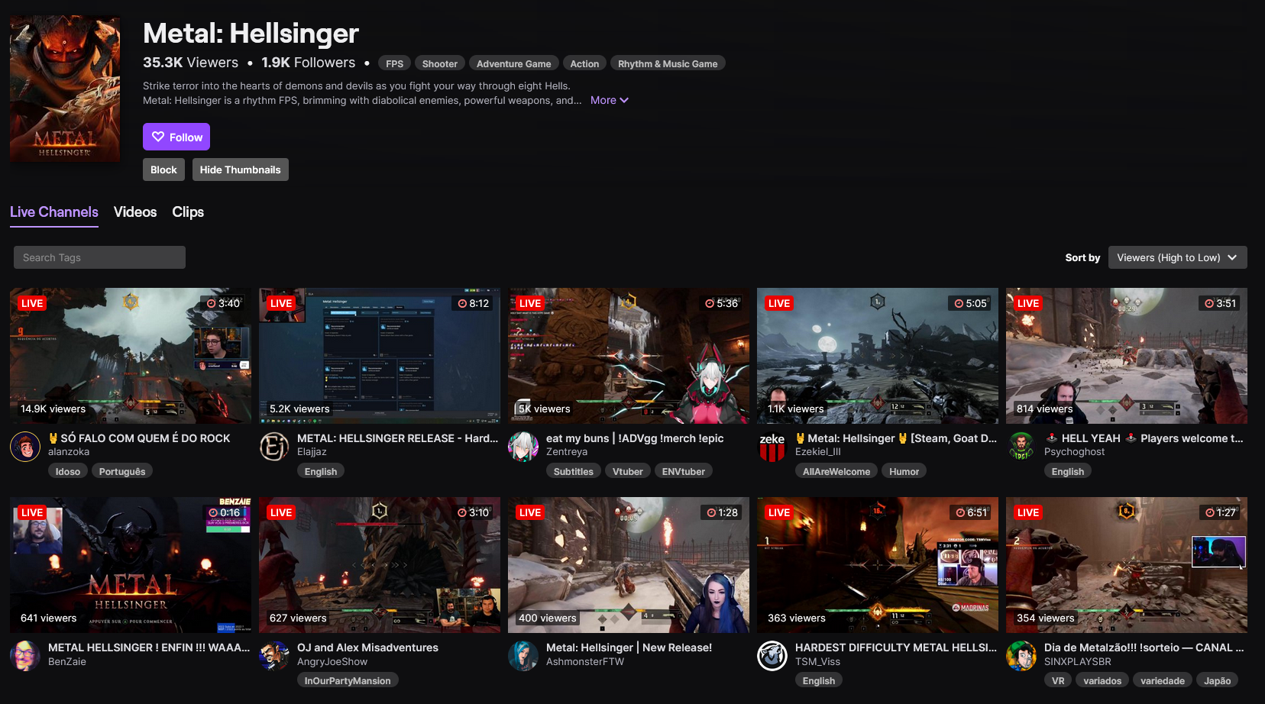Open 'Metal: Hellsinger | New Release!' stream title

(x=629, y=647)
